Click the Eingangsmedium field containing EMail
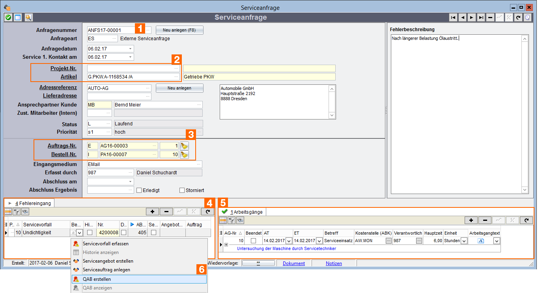Viewport: 538px width, 293px height. (x=145, y=164)
